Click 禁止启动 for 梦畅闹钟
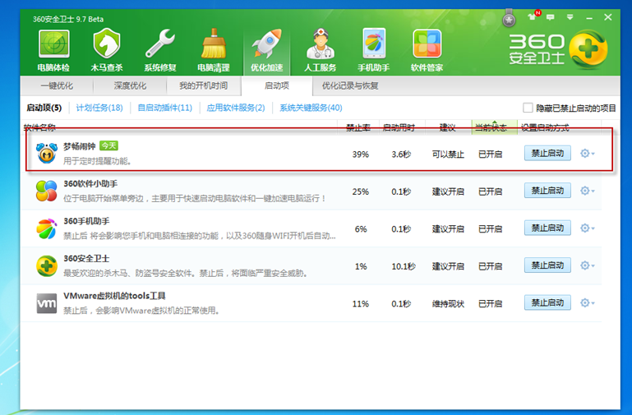Image resolution: width=632 pixels, height=415 pixels. pyautogui.click(x=547, y=153)
